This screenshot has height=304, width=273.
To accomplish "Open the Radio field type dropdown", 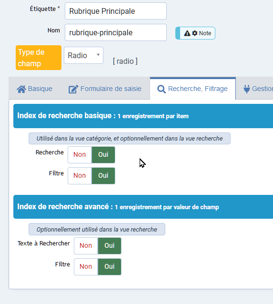I will point(83,55).
